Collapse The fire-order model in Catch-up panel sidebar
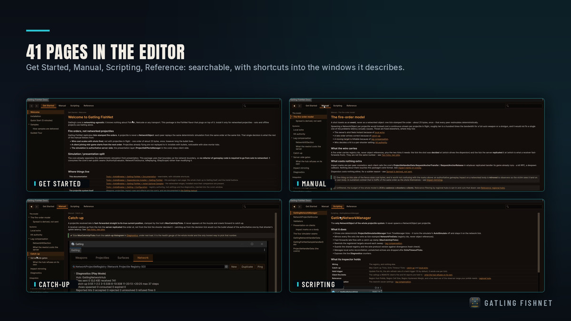 click(29, 217)
